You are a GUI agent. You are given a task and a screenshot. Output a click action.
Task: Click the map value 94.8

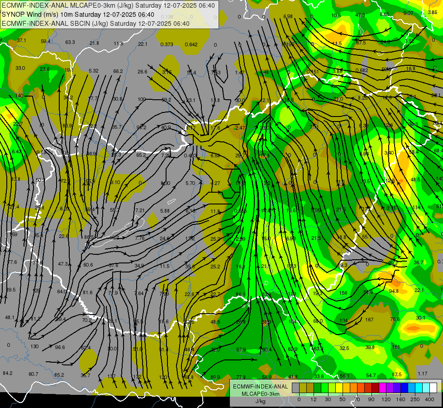(394, 291)
